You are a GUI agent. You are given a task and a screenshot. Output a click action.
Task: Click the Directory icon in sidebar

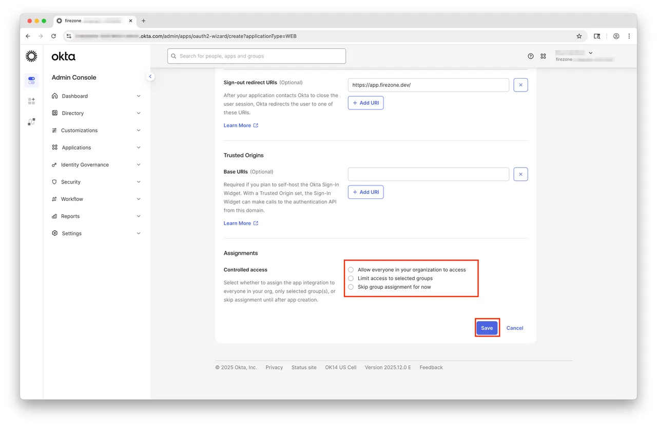coord(55,113)
